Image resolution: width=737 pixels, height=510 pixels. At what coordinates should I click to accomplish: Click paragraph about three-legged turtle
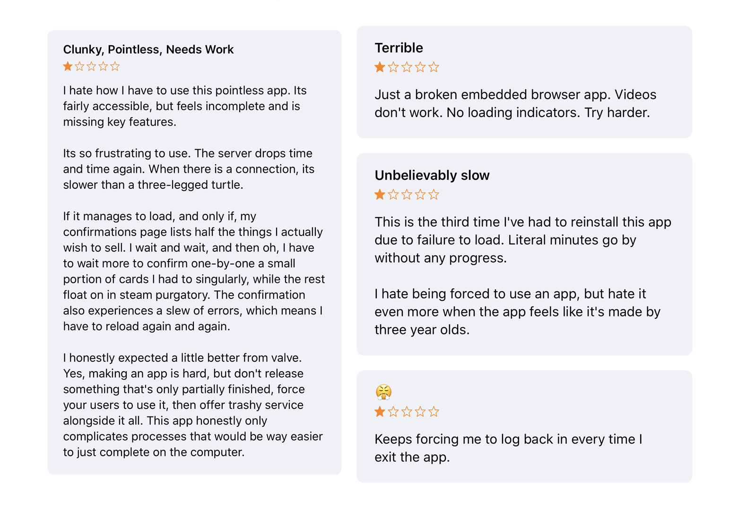189,169
